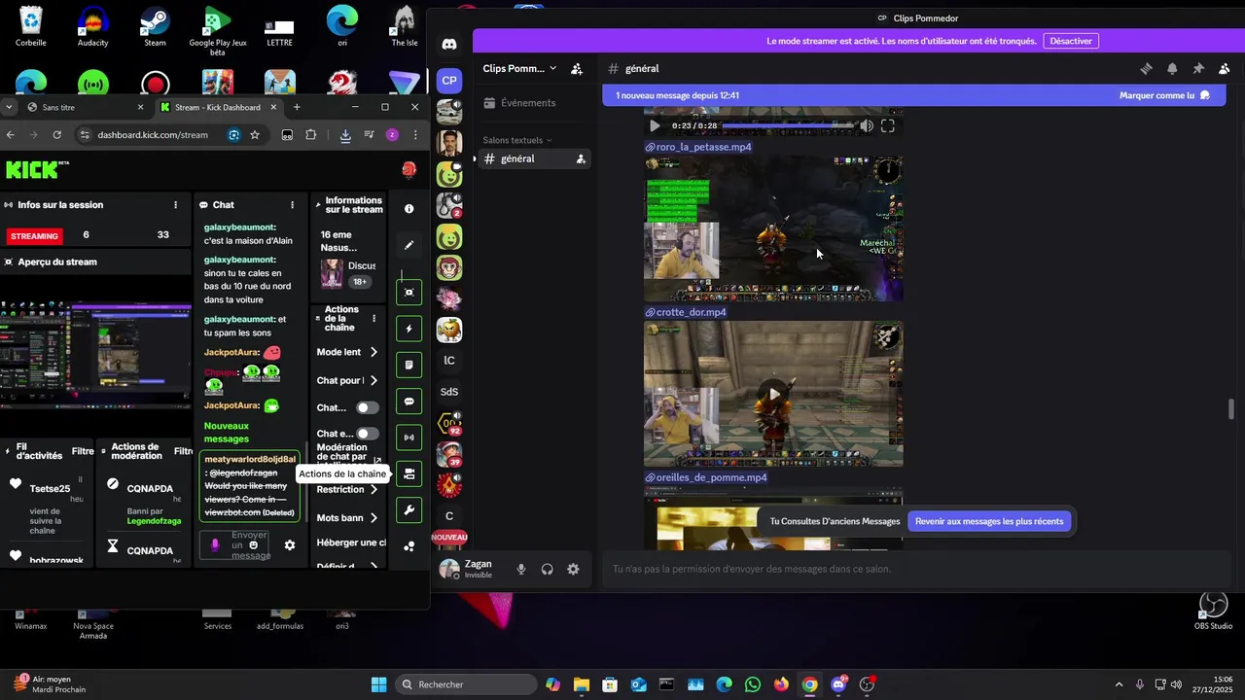Open Actions de la chaîne three-dot menu
1245x700 pixels.
coord(373,318)
